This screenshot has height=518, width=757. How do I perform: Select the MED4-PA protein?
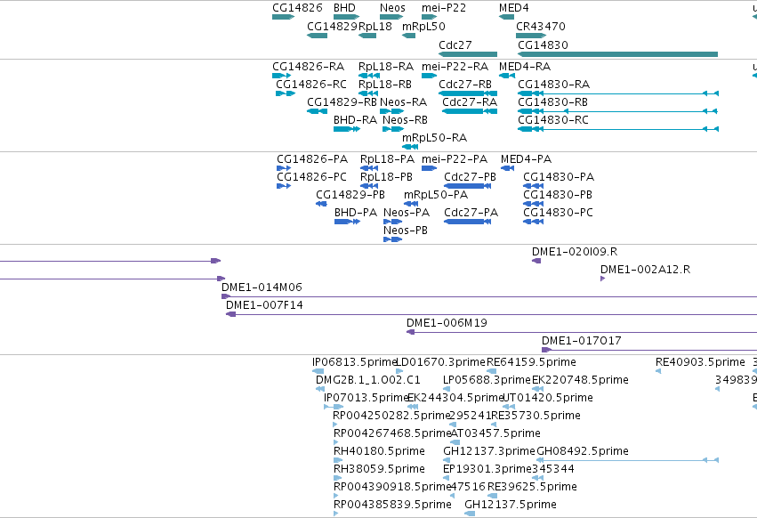click(507, 168)
